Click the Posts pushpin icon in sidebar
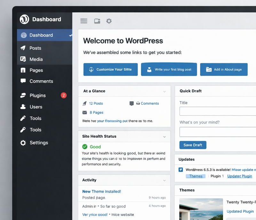 [x=23, y=48]
